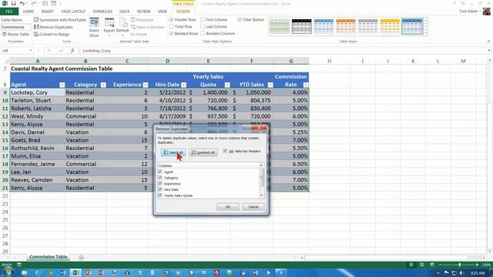Apply the yellow table style swatch
493x277 pixels.
click(x=390, y=26)
